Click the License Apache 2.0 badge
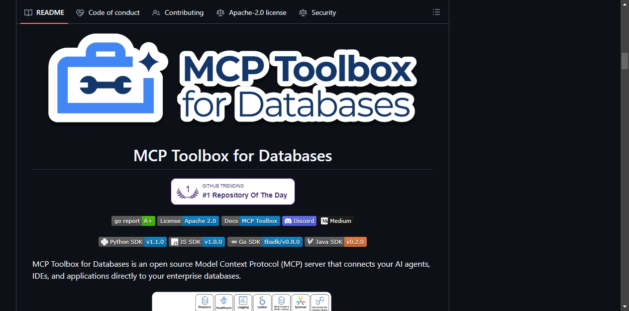 coord(188,221)
